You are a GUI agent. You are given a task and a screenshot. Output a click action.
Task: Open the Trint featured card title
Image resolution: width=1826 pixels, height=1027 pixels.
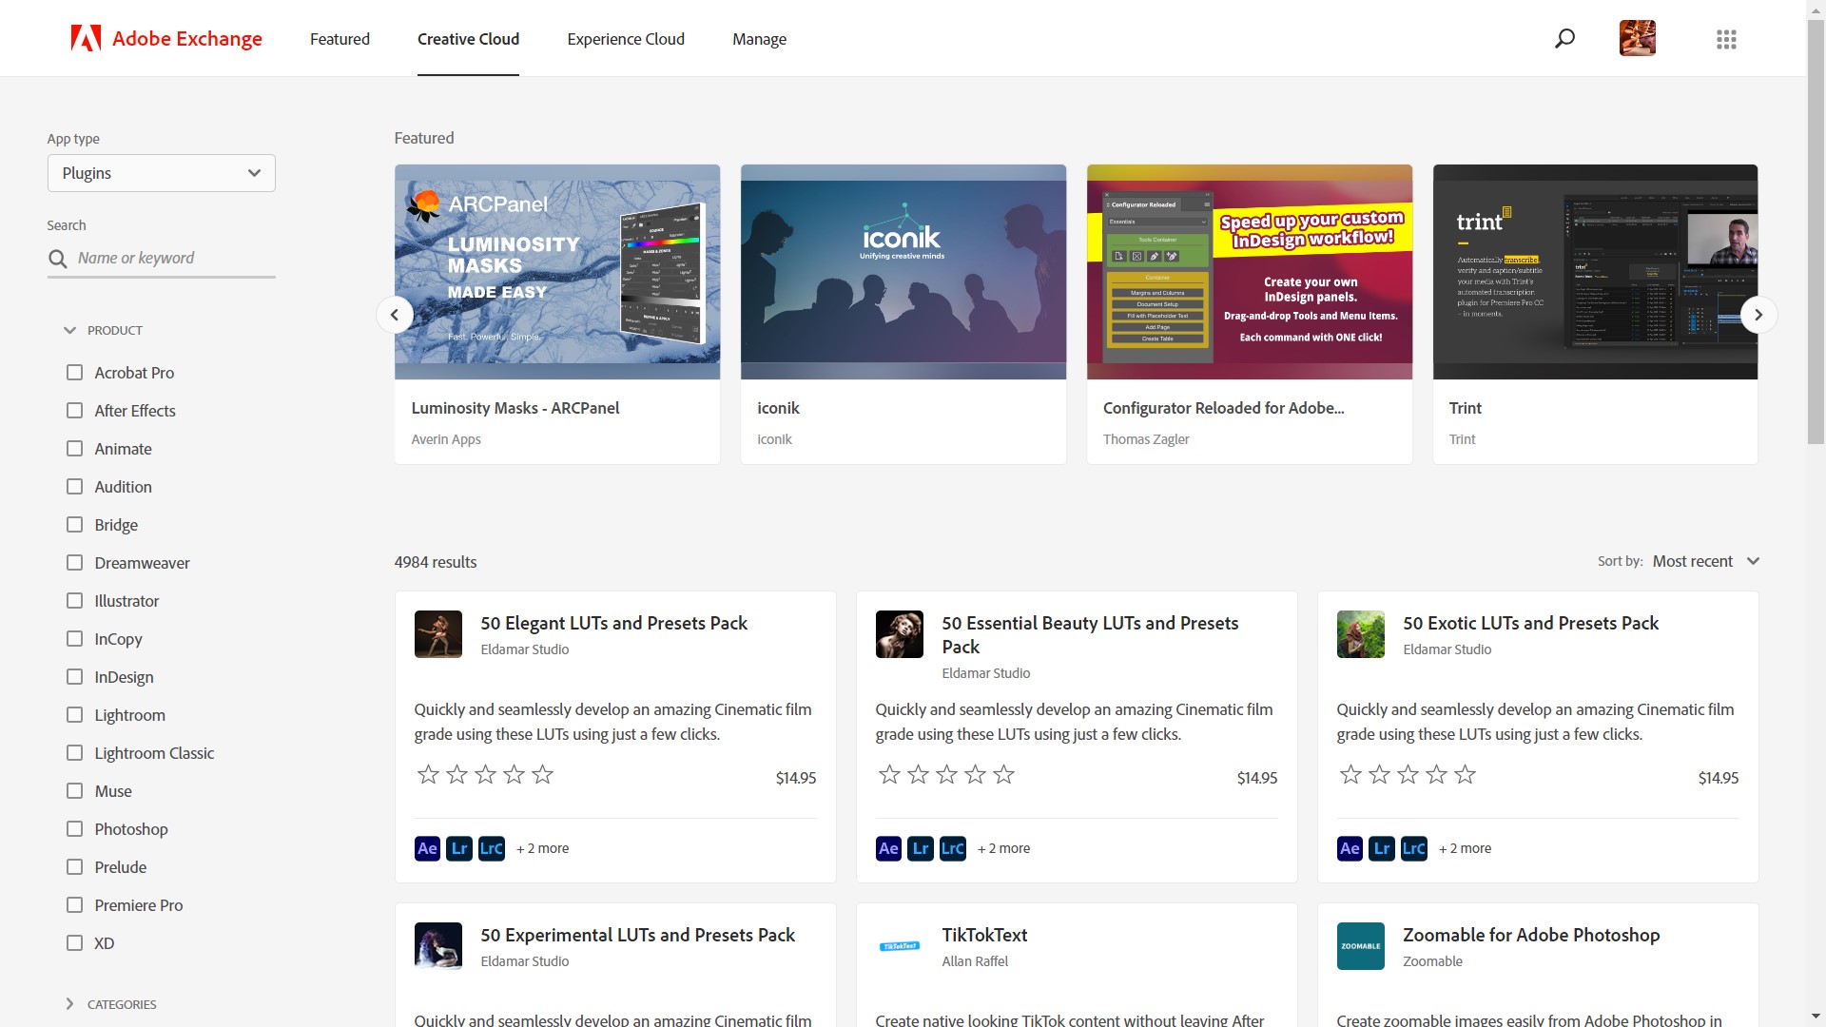point(1465,408)
